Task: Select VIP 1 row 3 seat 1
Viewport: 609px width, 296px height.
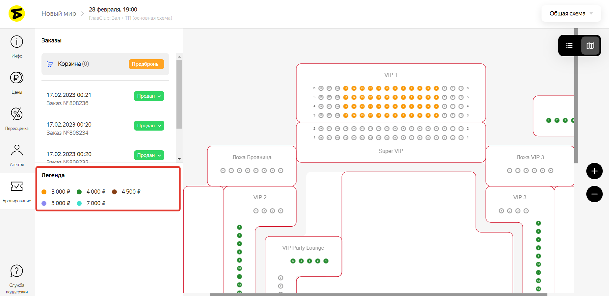Action: click(461, 115)
